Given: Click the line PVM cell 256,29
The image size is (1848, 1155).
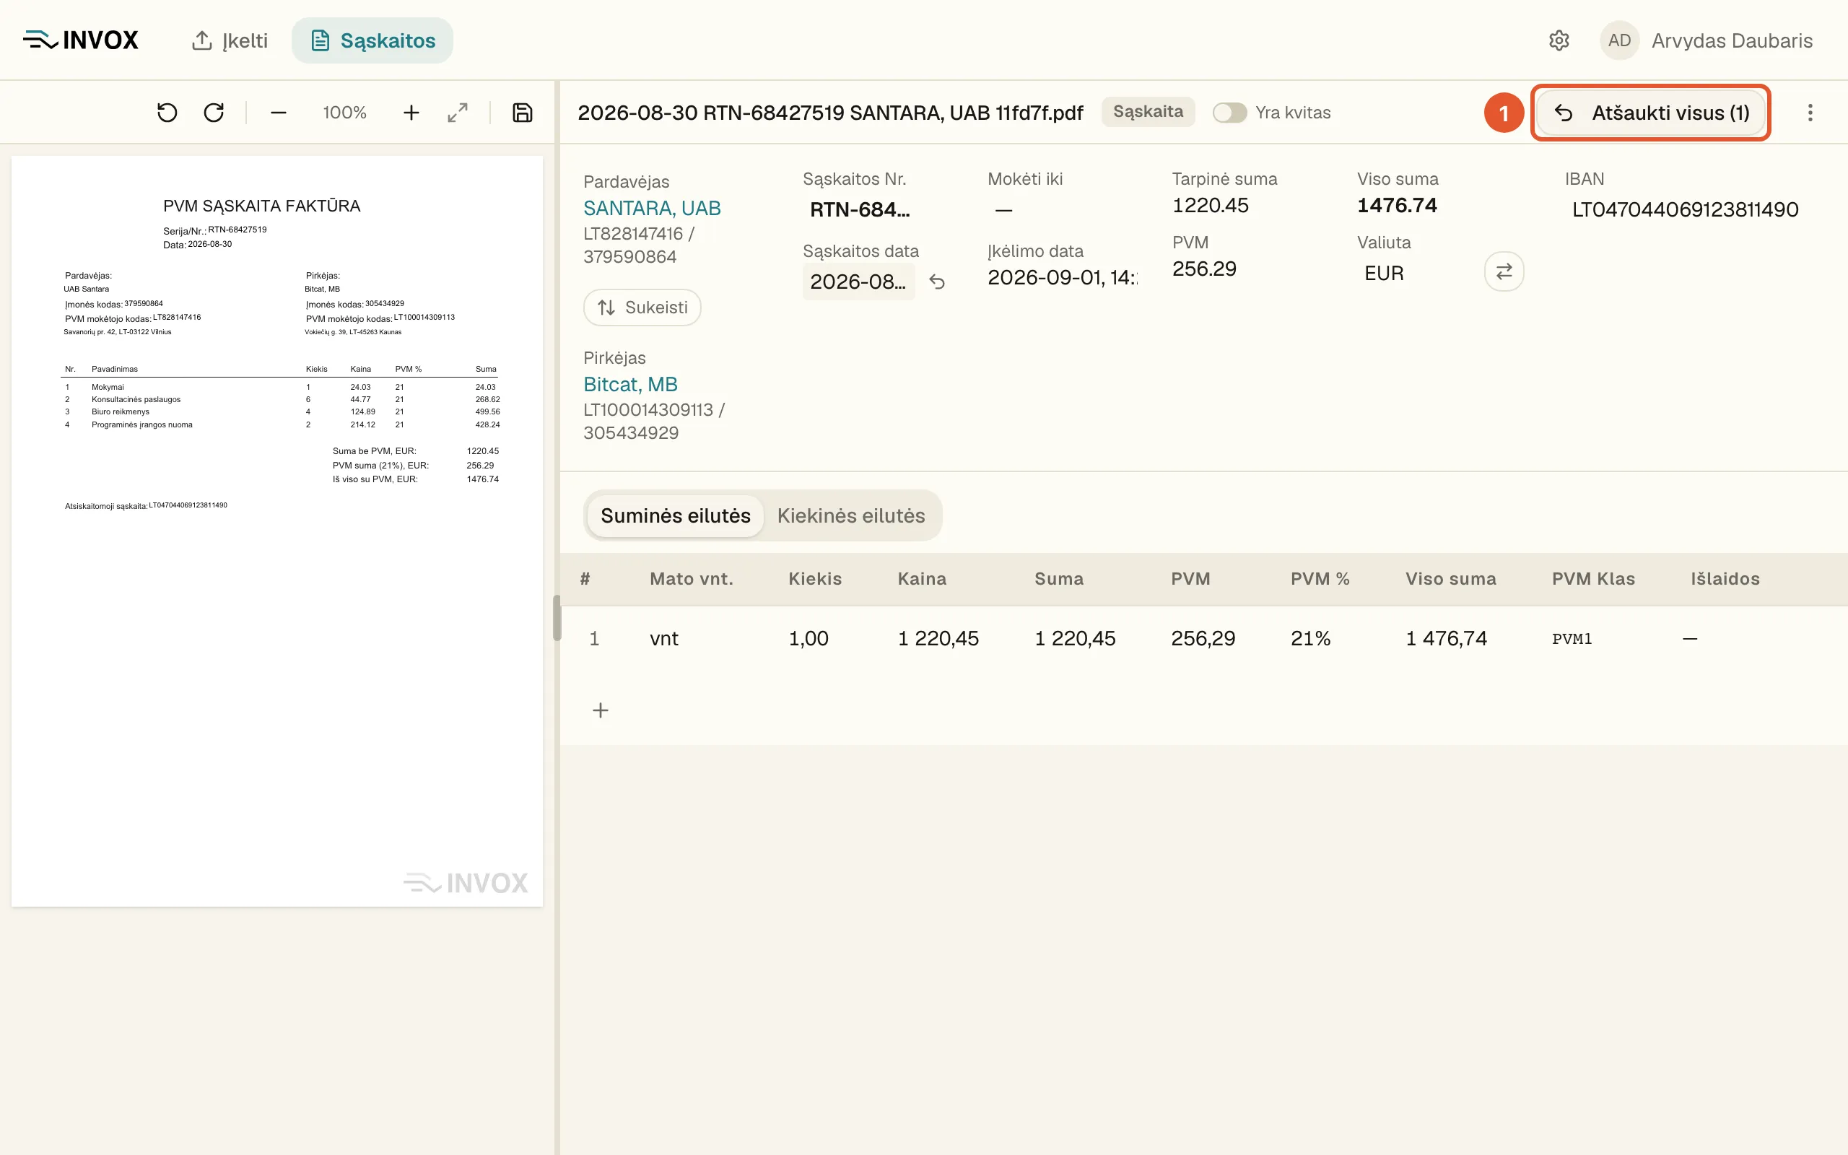Looking at the screenshot, I should coord(1203,639).
